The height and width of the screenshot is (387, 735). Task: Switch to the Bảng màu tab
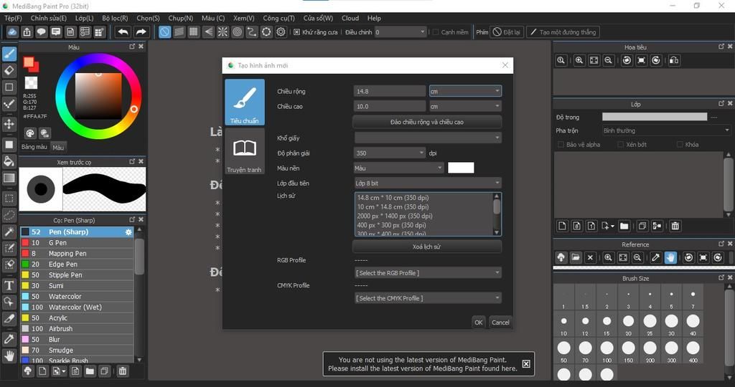34,147
